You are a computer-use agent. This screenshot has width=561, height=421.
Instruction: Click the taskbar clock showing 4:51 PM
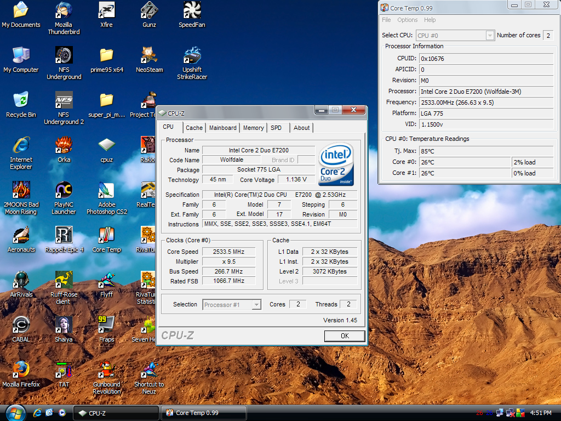click(541, 413)
